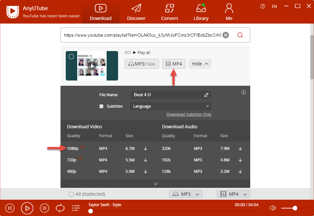The width and height of the screenshot is (314, 216).
Task: Select the 1080p quality label
Action: click(x=73, y=149)
